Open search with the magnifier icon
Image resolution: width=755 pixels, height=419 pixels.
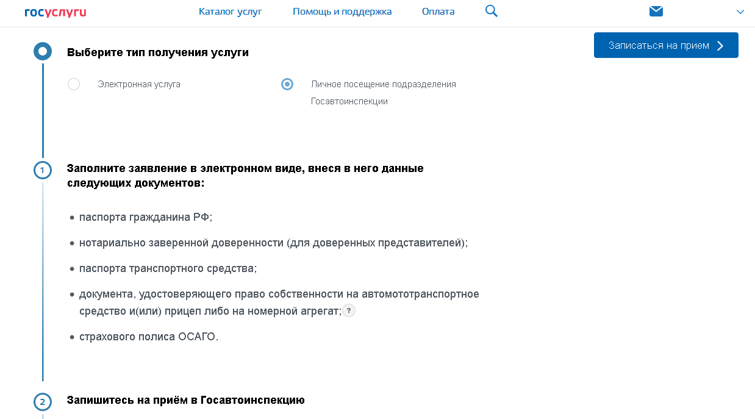pyautogui.click(x=491, y=11)
